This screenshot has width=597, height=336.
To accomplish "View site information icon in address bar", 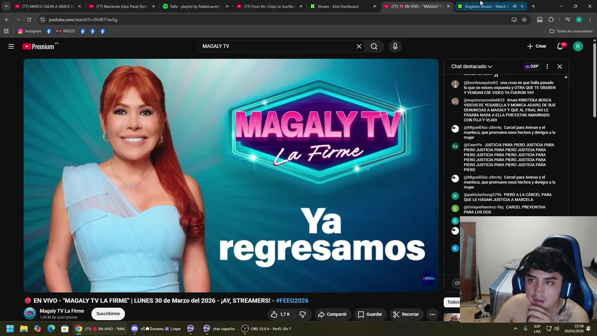I will click(x=42, y=20).
